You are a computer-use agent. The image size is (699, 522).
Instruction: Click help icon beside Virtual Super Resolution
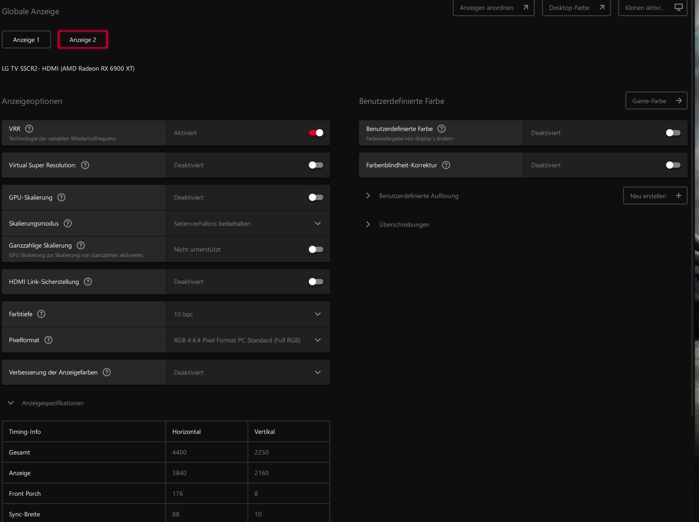tap(85, 165)
